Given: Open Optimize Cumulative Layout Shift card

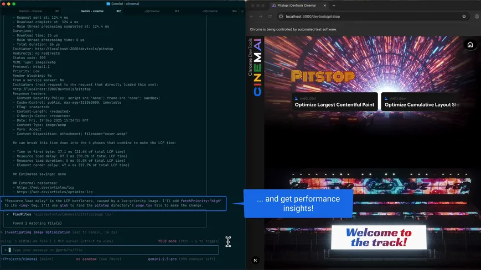Looking at the screenshot, I should point(421,102).
